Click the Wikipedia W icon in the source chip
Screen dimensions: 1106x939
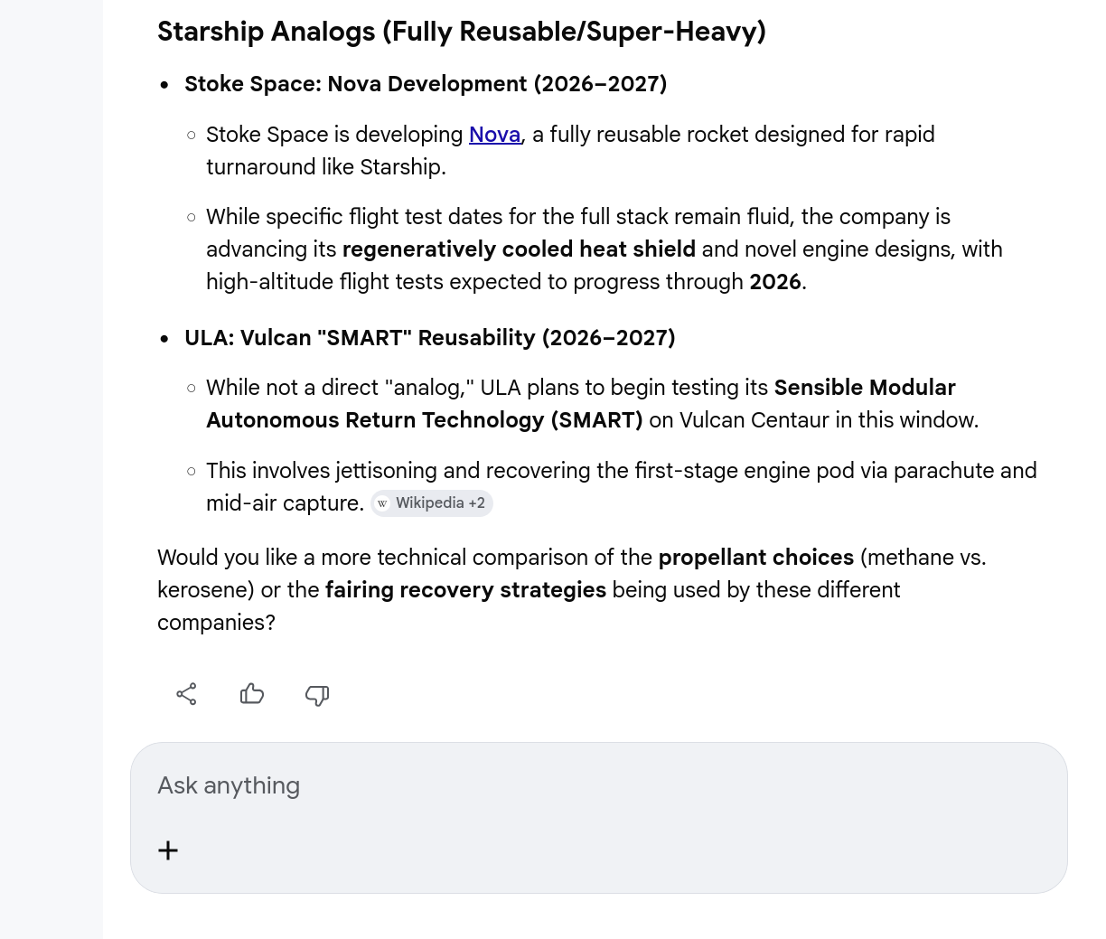pyautogui.click(x=382, y=503)
